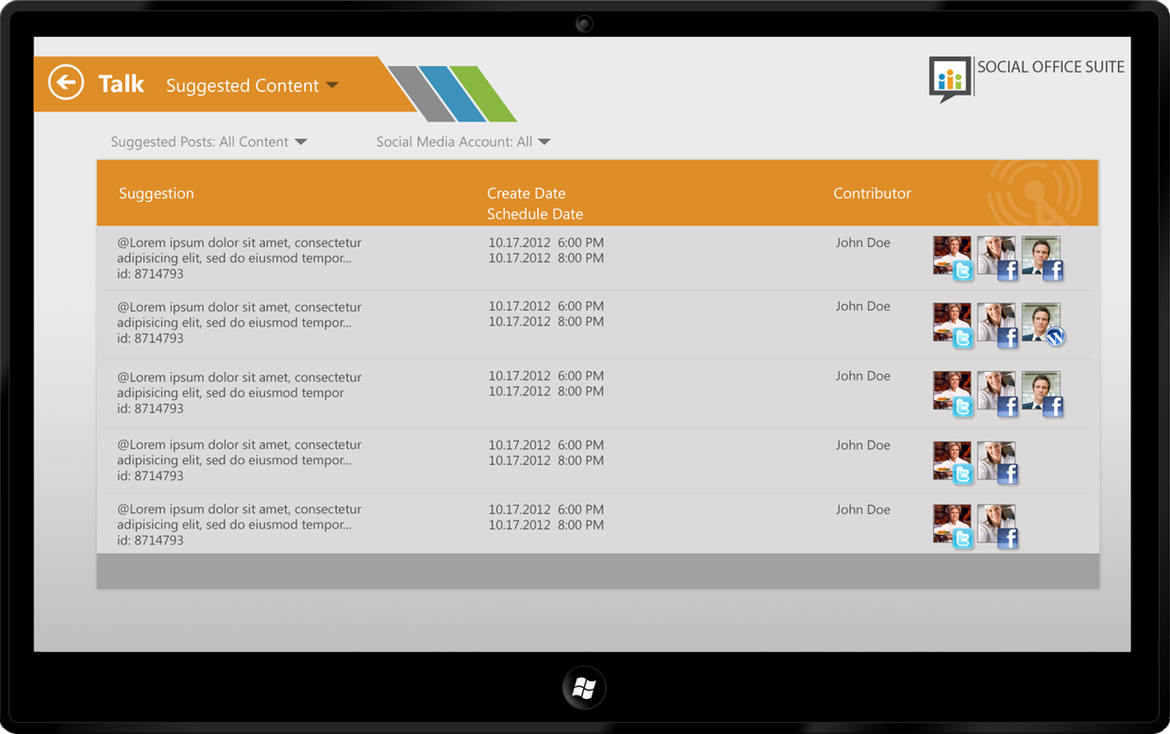
Task: Select John Doe in the first row
Action: [862, 242]
